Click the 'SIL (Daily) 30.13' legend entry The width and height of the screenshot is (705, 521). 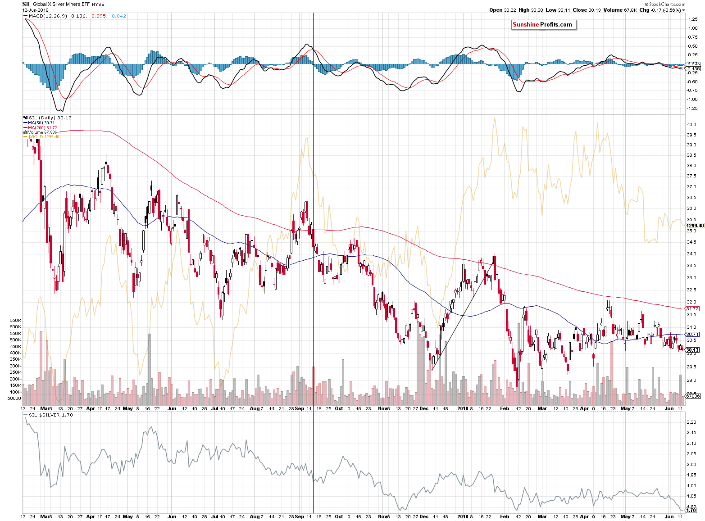(x=50, y=118)
